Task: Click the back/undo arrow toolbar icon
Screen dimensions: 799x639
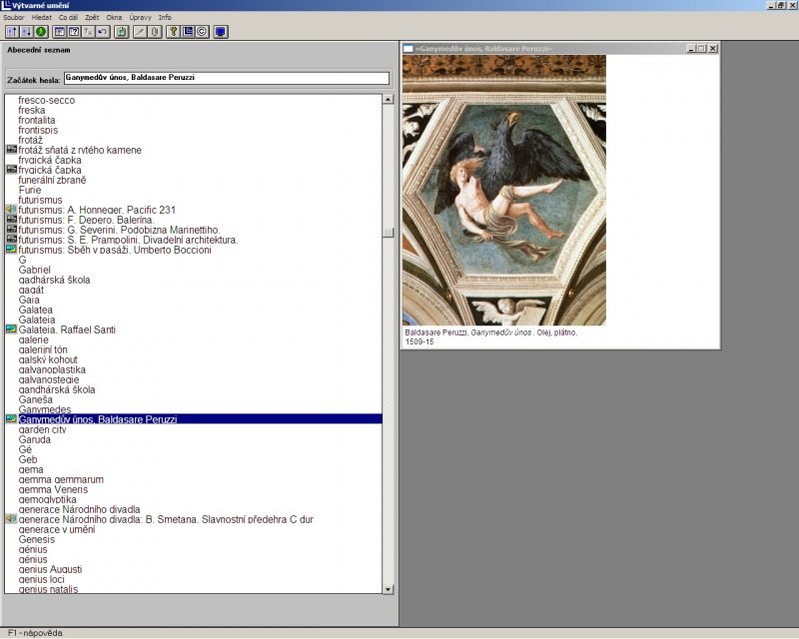Action: (x=103, y=32)
